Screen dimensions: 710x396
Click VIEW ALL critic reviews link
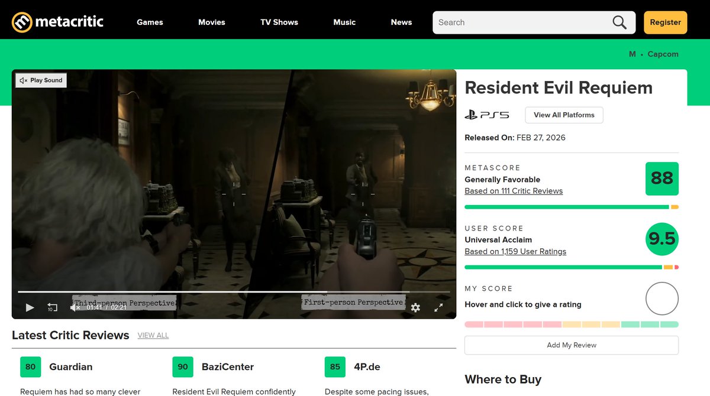(x=153, y=335)
